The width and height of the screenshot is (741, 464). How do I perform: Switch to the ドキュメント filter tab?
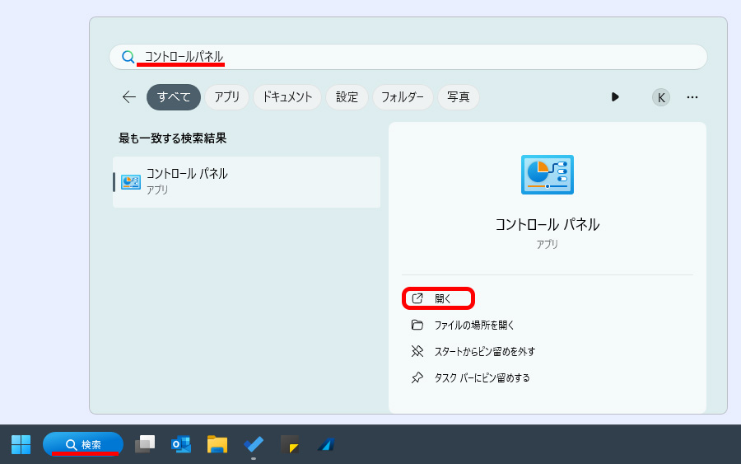(x=287, y=97)
